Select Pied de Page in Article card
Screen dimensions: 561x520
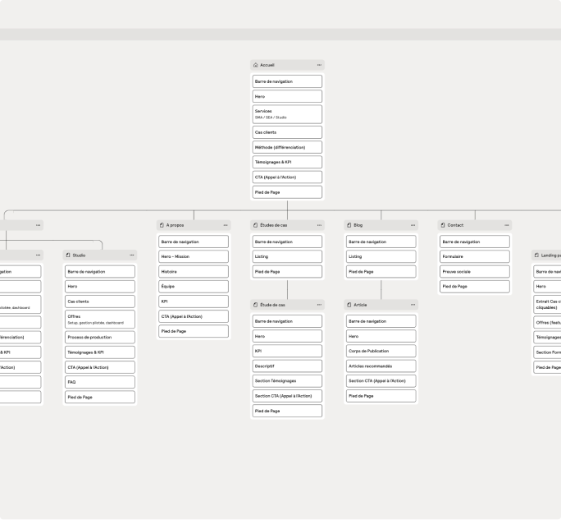click(x=381, y=396)
